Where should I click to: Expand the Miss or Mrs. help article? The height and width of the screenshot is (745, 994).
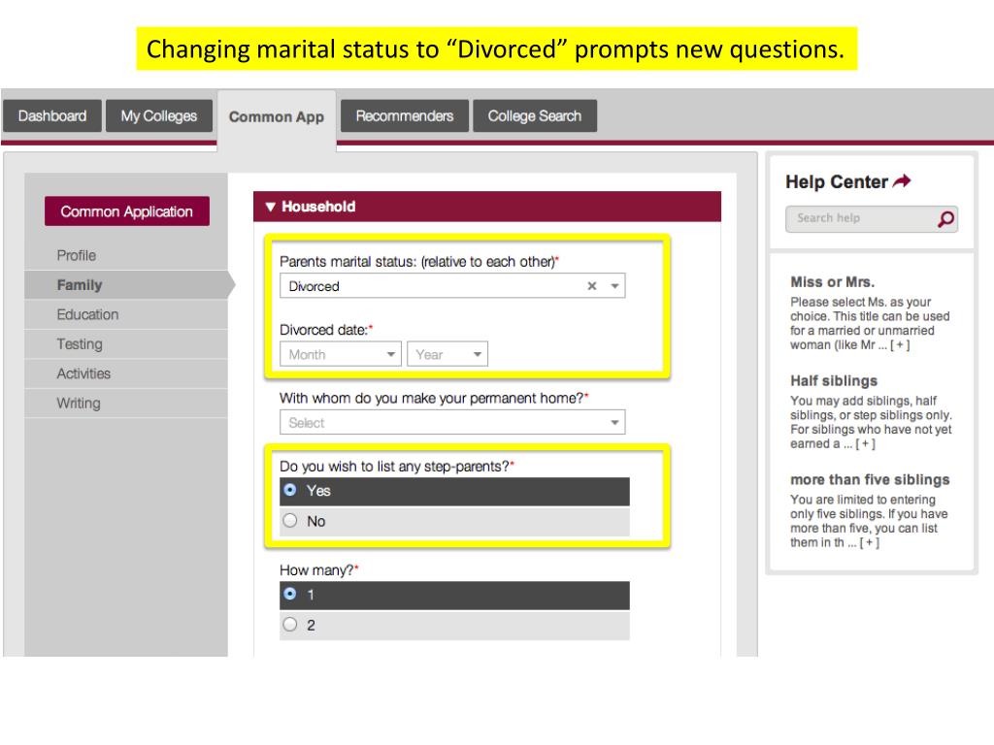[x=900, y=345]
